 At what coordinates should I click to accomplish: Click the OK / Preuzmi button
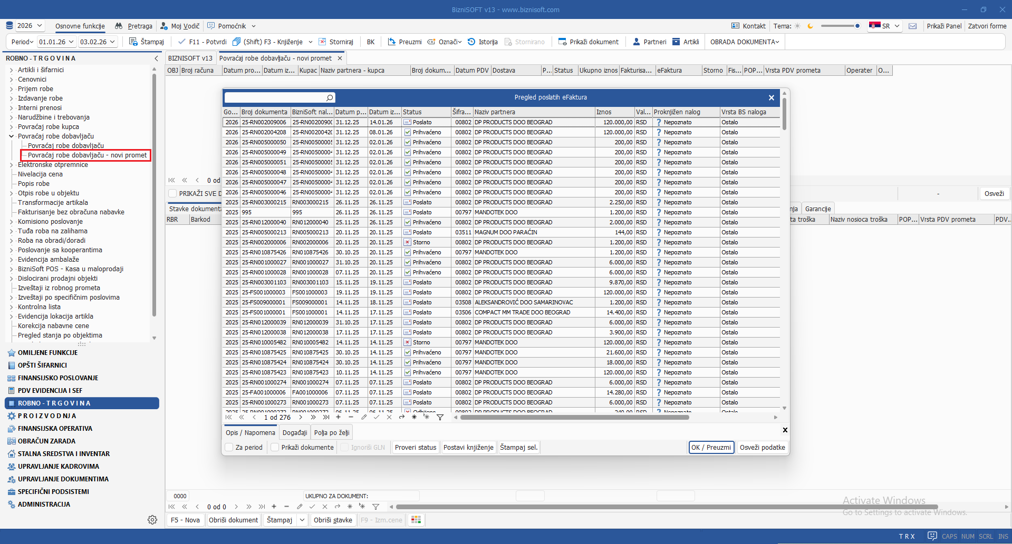(711, 447)
